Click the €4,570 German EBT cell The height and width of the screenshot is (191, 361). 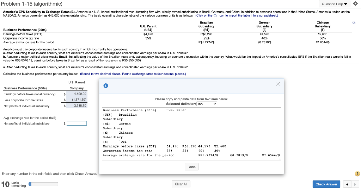coord(264,34)
